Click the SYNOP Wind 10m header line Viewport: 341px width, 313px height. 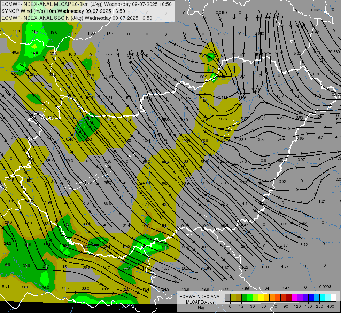click(63, 11)
